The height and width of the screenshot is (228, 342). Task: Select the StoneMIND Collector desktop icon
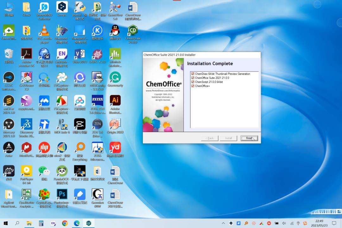[x=44, y=10]
